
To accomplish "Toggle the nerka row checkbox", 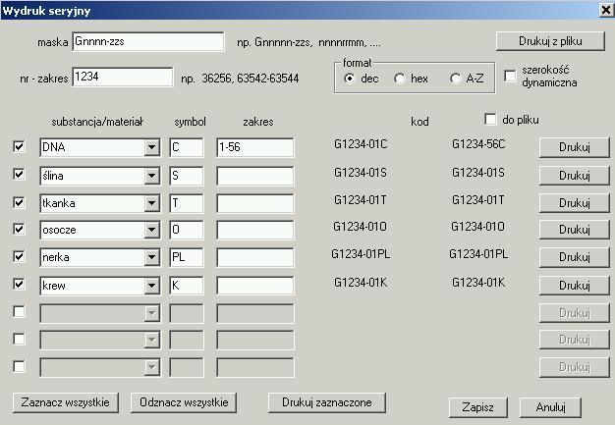I will (x=19, y=256).
